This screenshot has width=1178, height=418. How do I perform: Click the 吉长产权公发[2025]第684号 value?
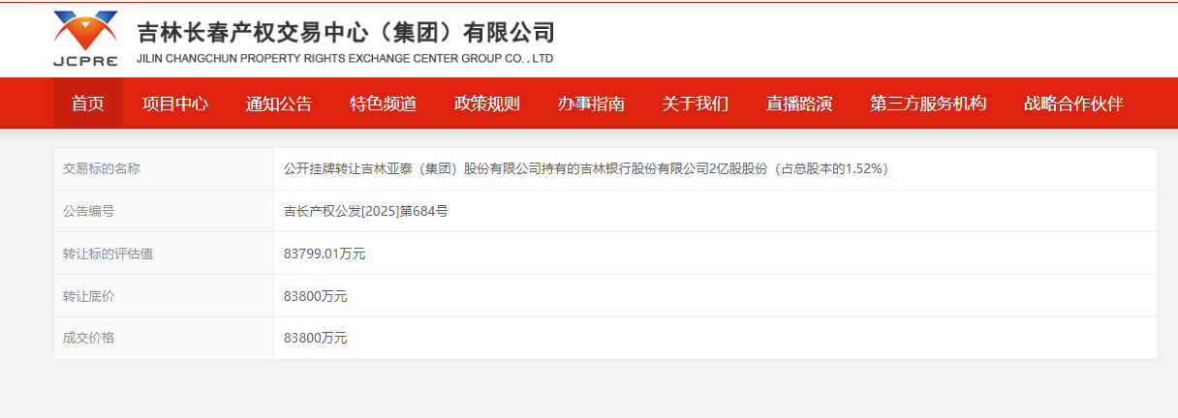tap(365, 211)
